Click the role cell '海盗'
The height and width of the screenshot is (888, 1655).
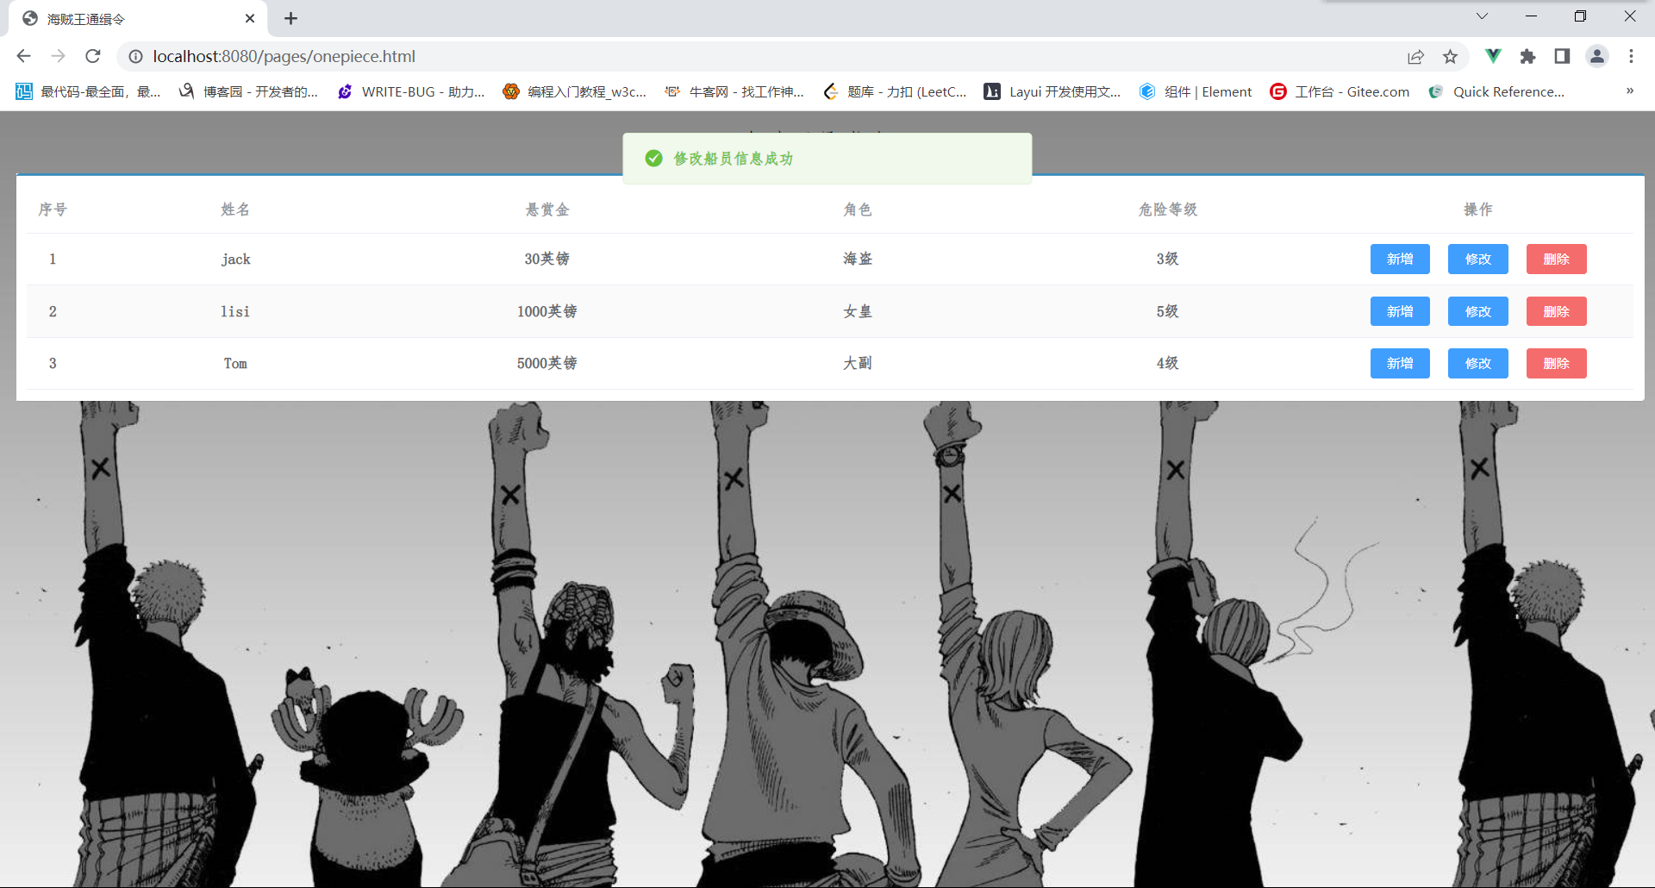point(858,259)
